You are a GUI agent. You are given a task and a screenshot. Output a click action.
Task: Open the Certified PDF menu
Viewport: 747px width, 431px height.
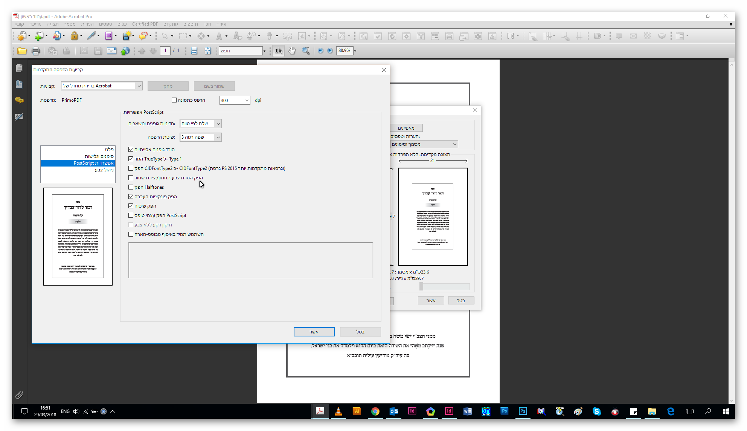point(145,24)
